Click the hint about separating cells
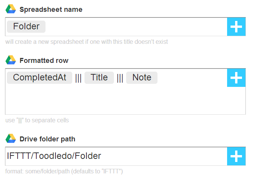 (37, 120)
